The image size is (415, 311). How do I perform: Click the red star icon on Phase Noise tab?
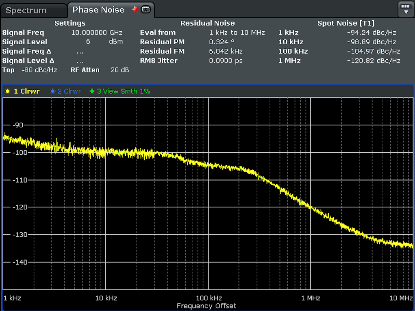coord(135,10)
